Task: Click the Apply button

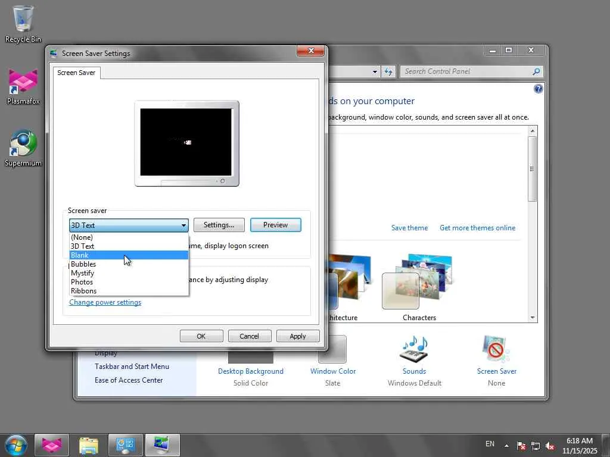Action: click(298, 336)
